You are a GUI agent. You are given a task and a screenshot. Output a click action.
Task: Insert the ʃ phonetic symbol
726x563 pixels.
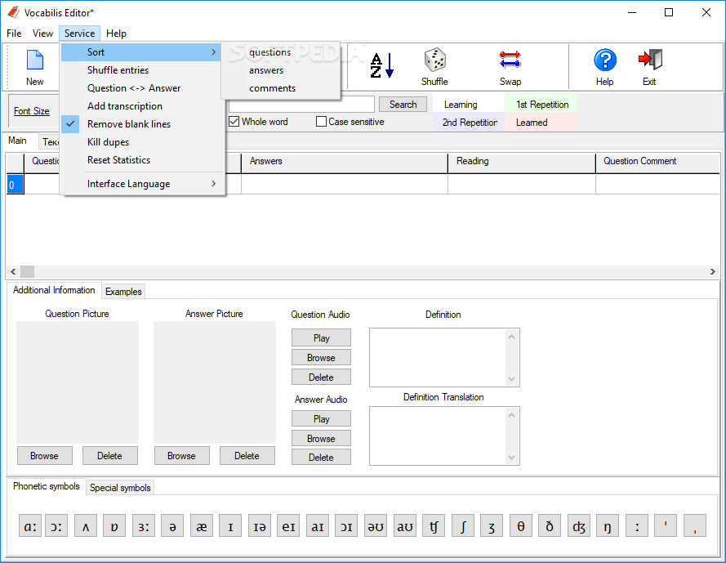[463, 525]
